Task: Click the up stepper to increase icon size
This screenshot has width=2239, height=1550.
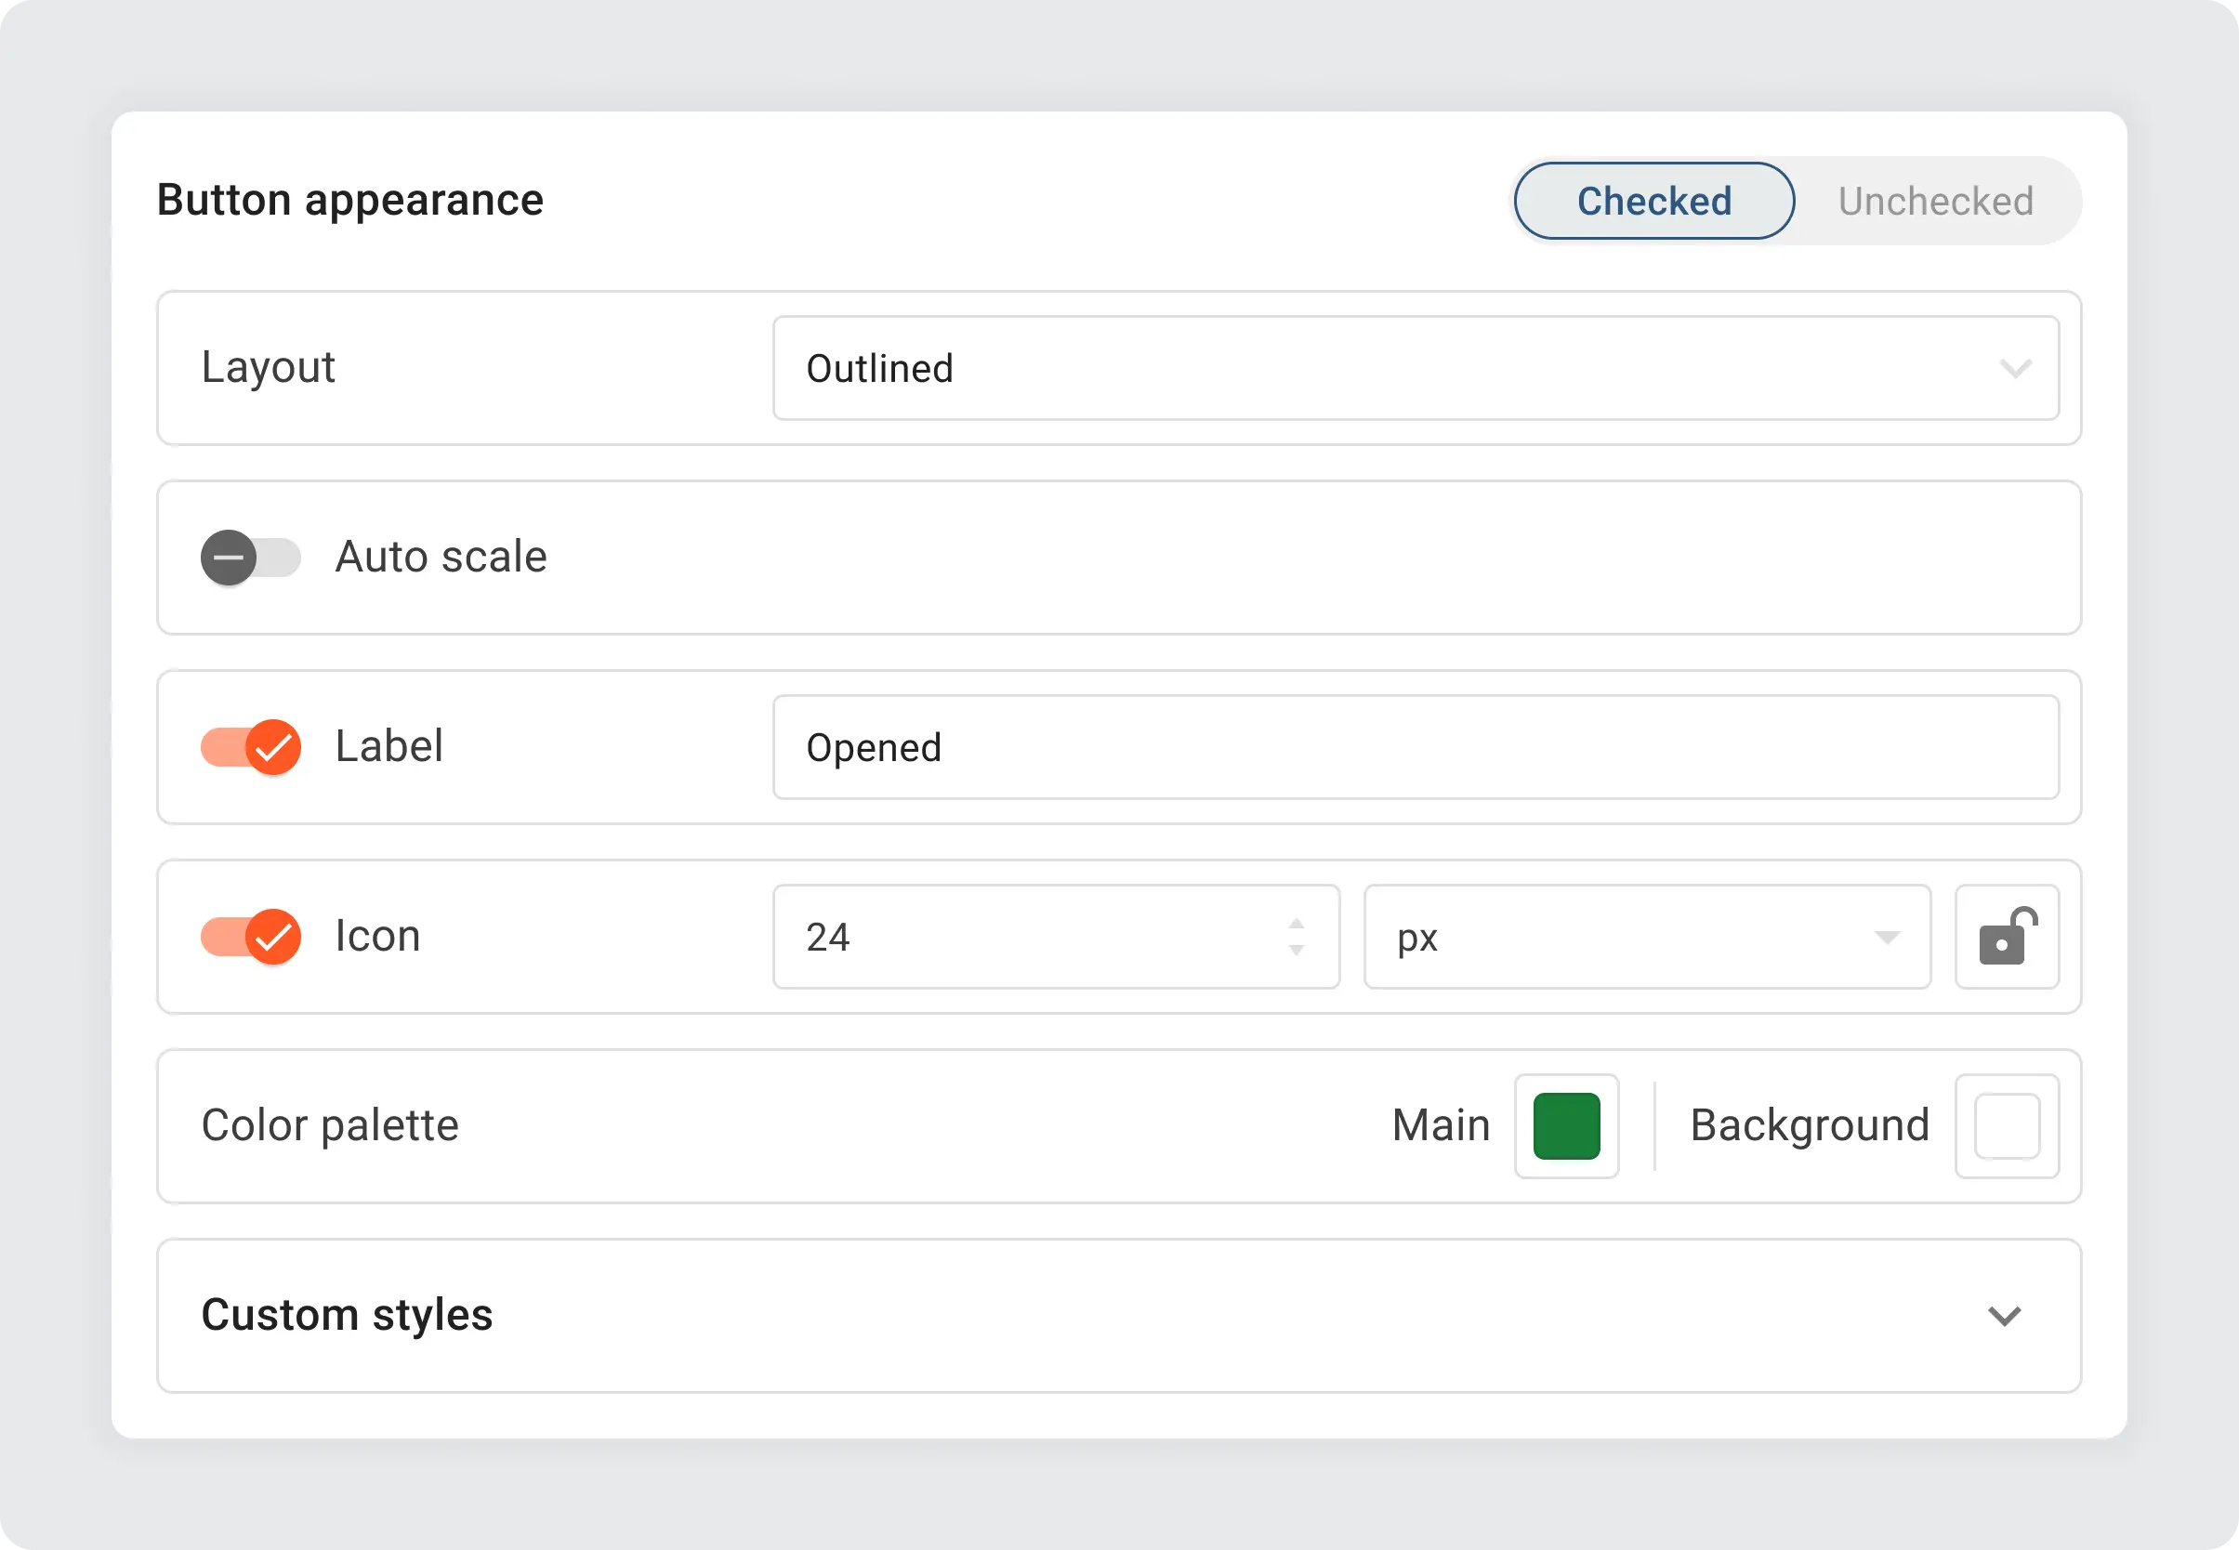Action: pos(1296,921)
